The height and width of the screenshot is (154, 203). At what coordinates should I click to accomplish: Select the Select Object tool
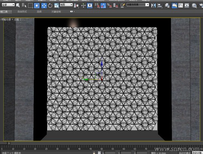tap(18, 5)
